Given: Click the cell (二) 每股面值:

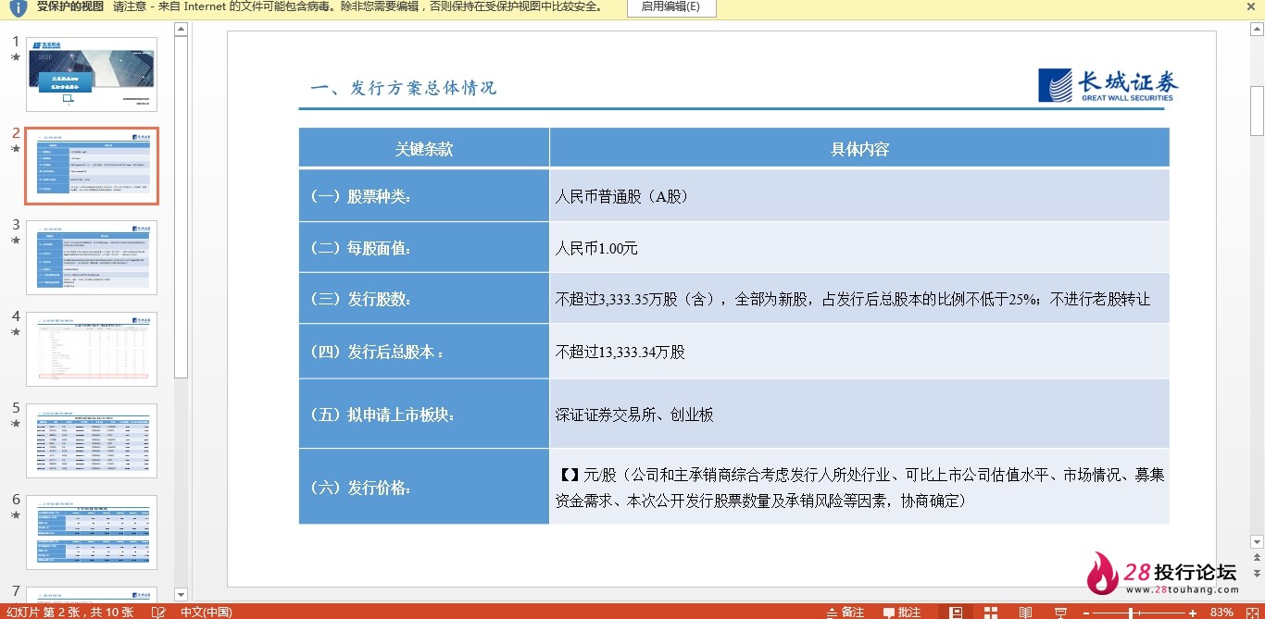Looking at the screenshot, I should click(x=424, y=248).
